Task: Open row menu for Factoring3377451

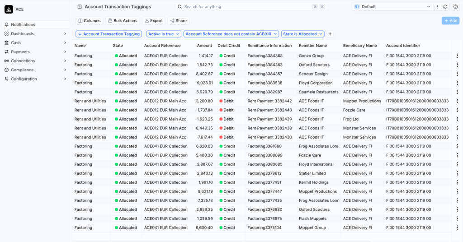Action: pos(457,182)
